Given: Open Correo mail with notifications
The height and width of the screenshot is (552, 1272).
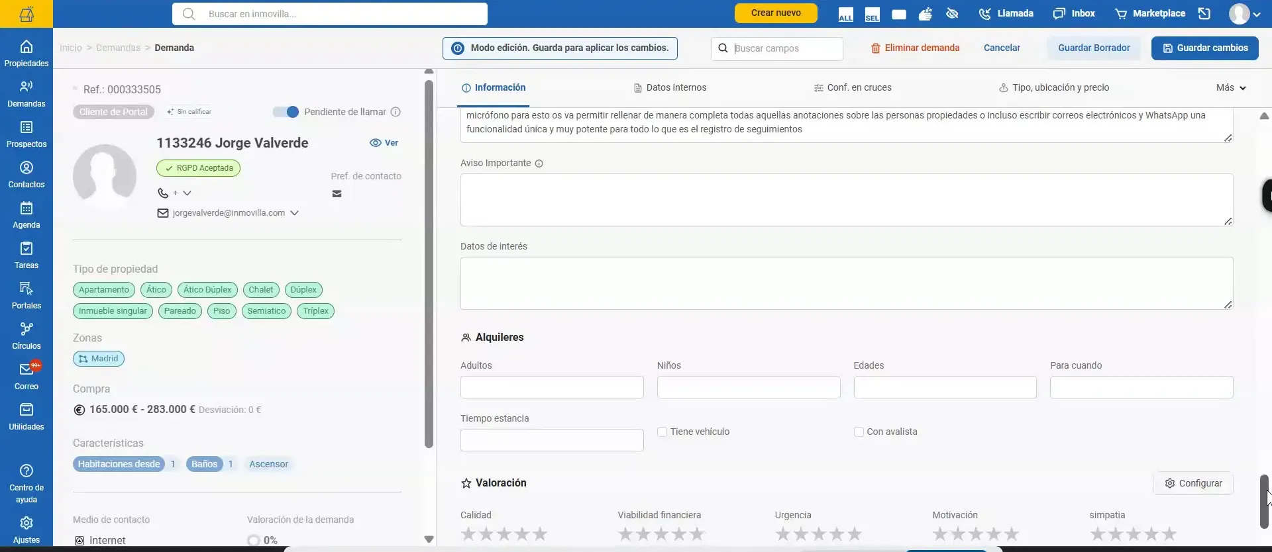Looking at the screenshot, I should (x=26, y=377).
